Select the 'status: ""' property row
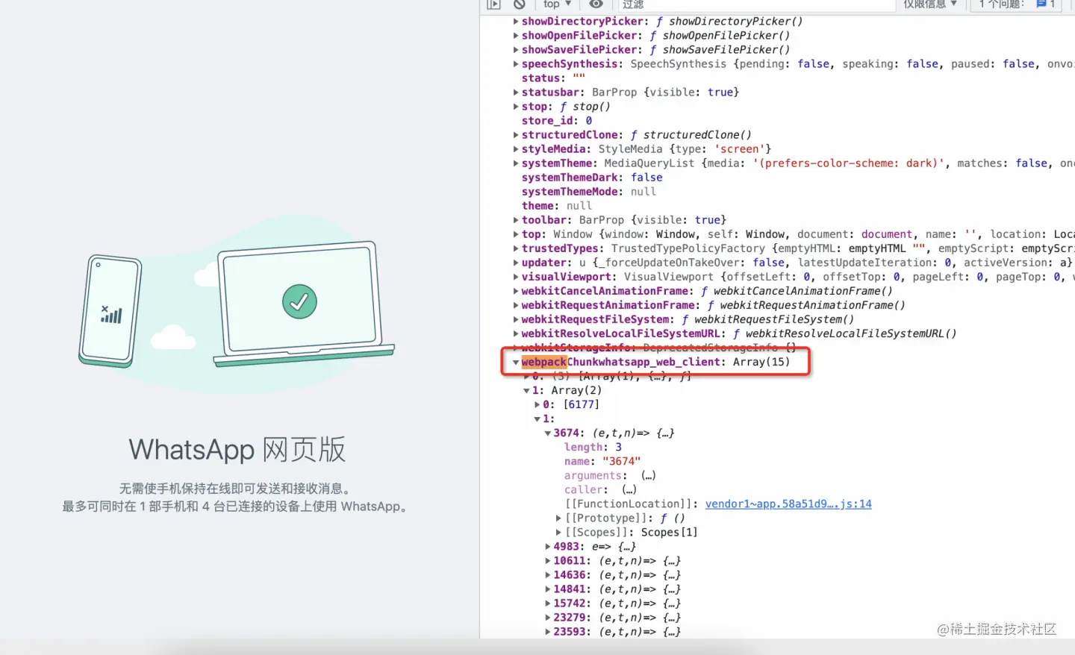This screenshot has height=655, width=1075. click(x=553, y=78)
